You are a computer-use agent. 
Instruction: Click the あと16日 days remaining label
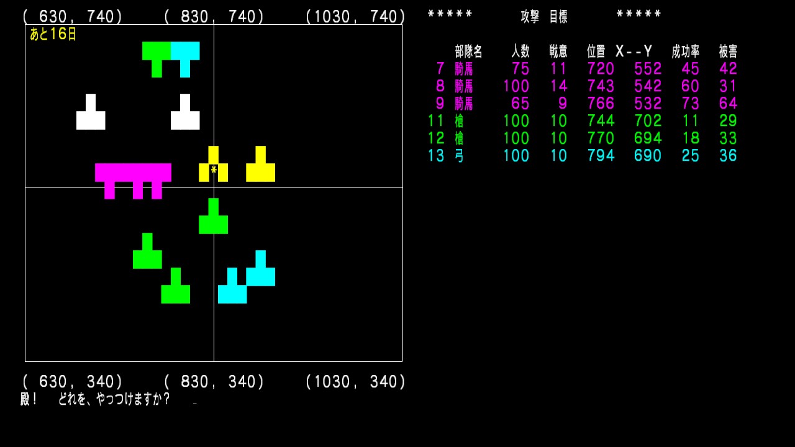tap(53, 34)
